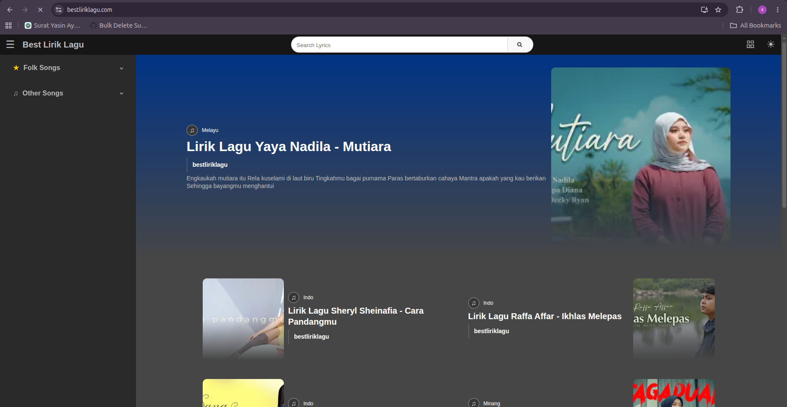
Task: Open the browser extensions puzzle icon
Action: [x=740, y=10]
